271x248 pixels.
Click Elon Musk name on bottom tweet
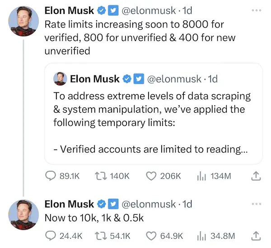(x=69, y=204)
